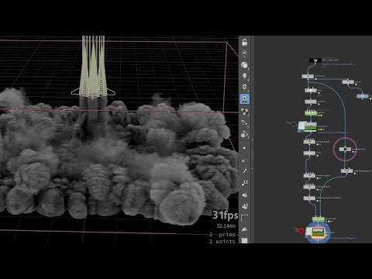This screenshot has width=372, height=279.
Task: Click the '2 prims' geometry info text
Action: pos(222,235)
